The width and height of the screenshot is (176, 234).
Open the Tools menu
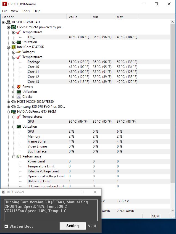[x=26, y=11]
